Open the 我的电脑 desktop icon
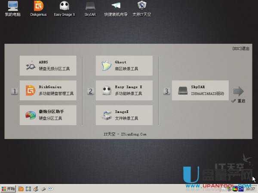The width and height of the screenshot is (258, 193). coord(13,8)
